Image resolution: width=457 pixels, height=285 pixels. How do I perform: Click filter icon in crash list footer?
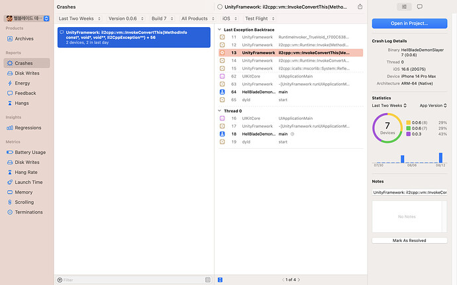60,280
